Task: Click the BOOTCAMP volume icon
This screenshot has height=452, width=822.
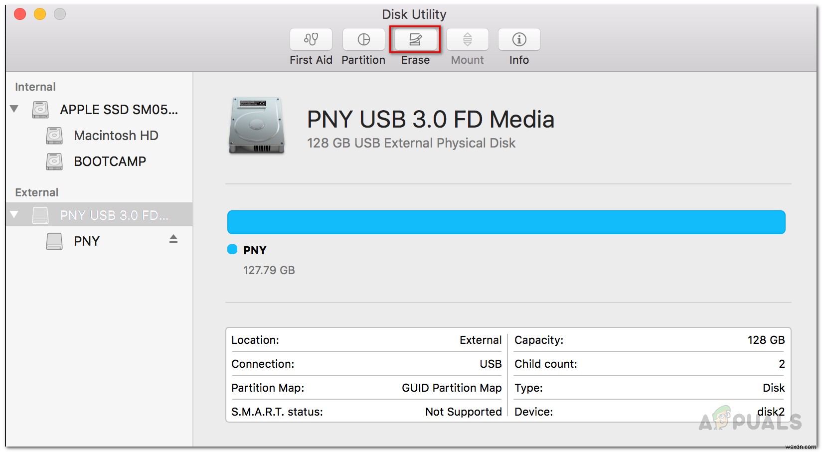Action: click(x=54, y=161)
